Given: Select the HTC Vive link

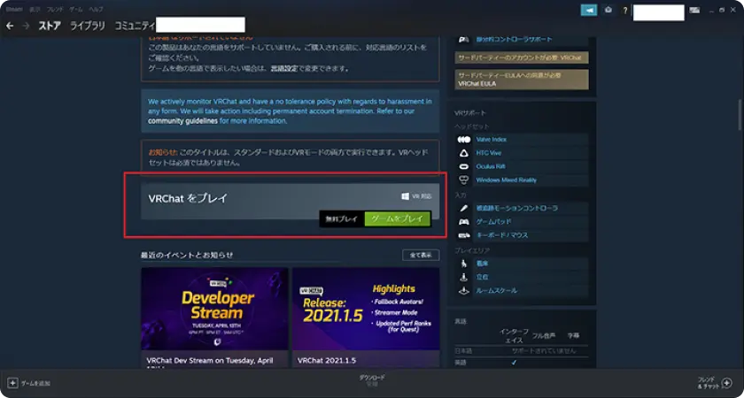Looking at the screenshot, I should tap(488, 153).
